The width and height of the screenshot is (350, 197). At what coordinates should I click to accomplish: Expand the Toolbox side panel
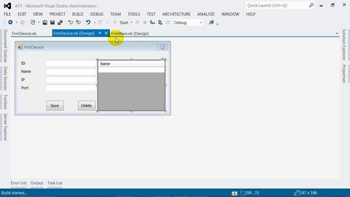(5, 102)
